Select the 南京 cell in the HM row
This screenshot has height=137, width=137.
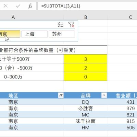pos(32,127)
